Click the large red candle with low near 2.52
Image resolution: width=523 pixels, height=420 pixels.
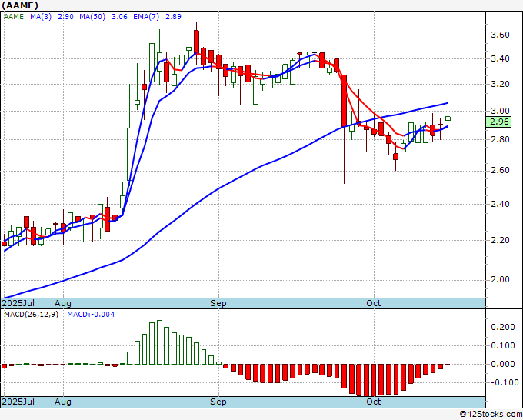[x=345, y=101]
